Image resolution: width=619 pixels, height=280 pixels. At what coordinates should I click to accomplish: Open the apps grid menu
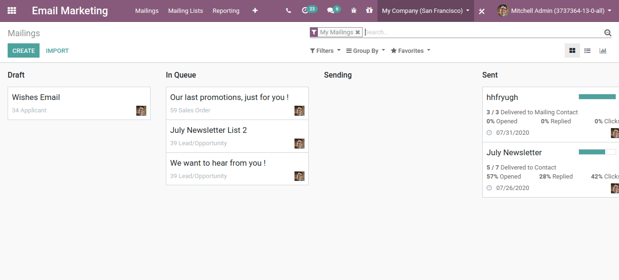point(11,10)
